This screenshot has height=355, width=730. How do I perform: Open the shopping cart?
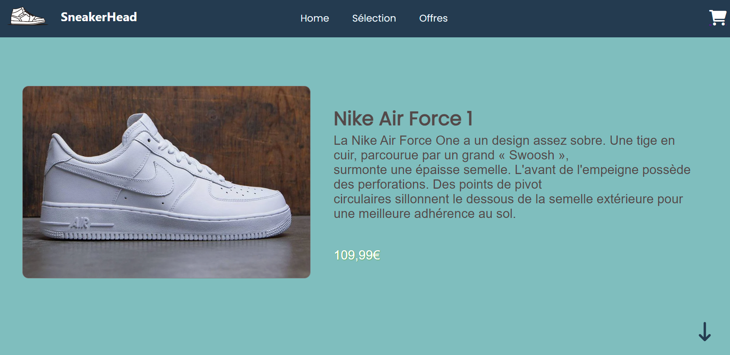[x=717, y=18]
